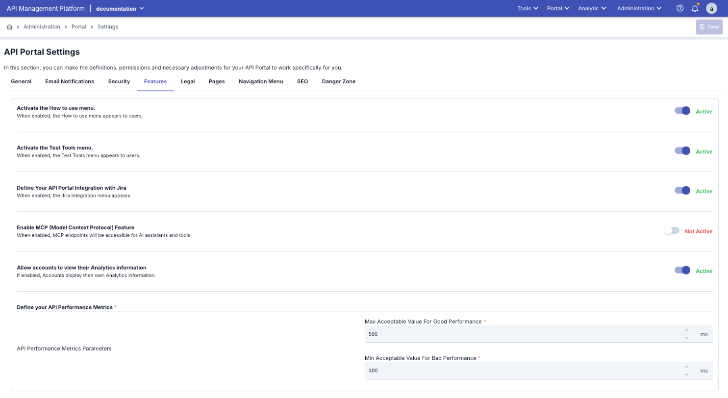Switch to the Email Notifications tab
The image size is (728, 398).
[70, 82]
